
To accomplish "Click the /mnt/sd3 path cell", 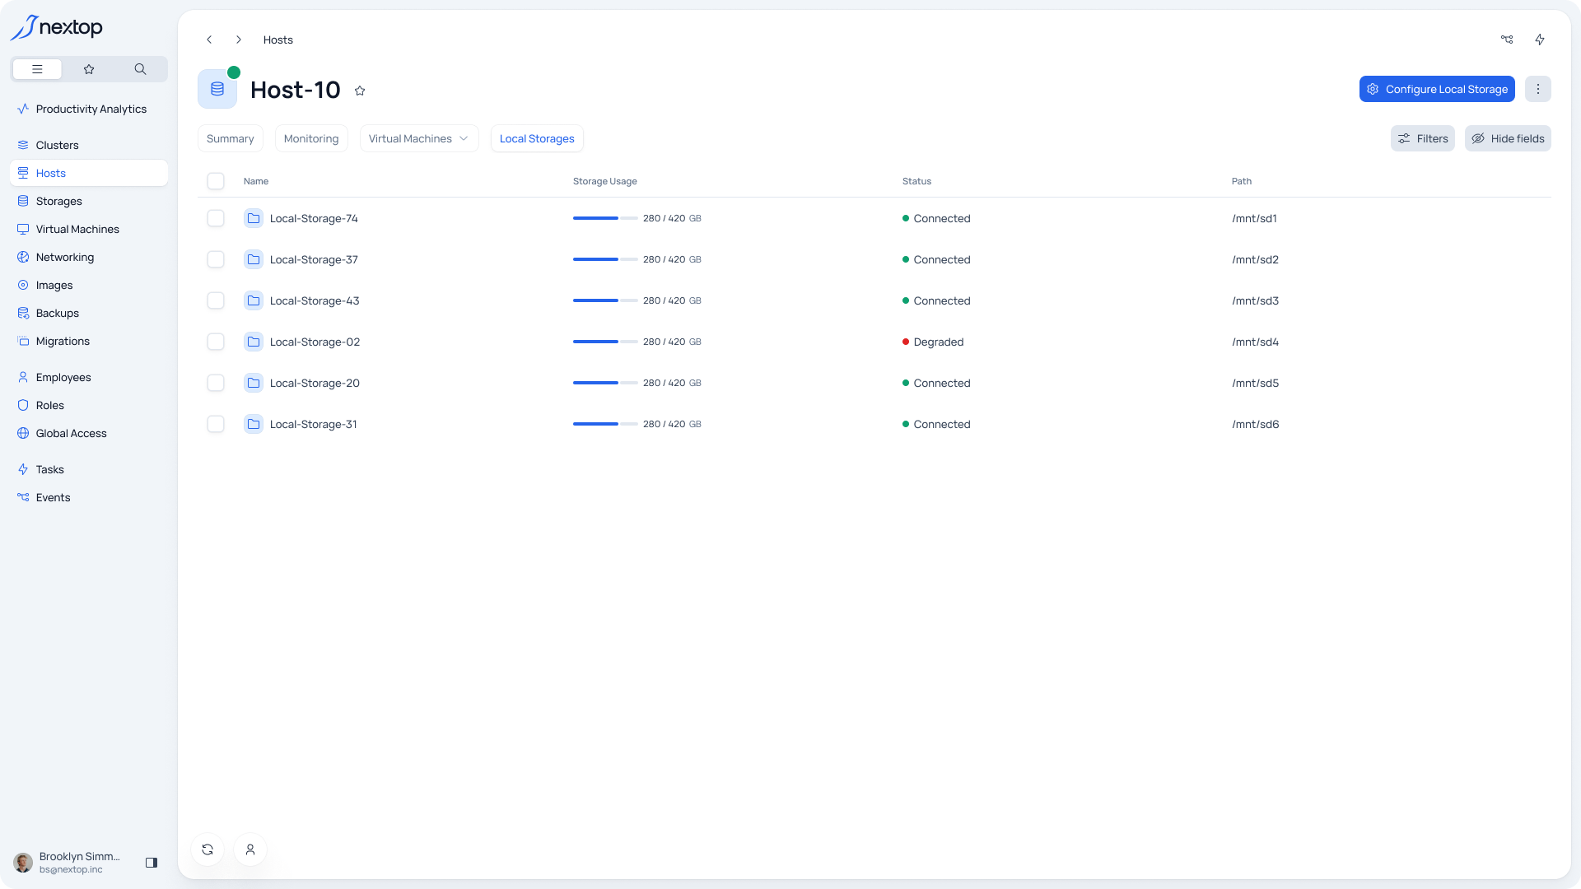I will point(1256,300).
